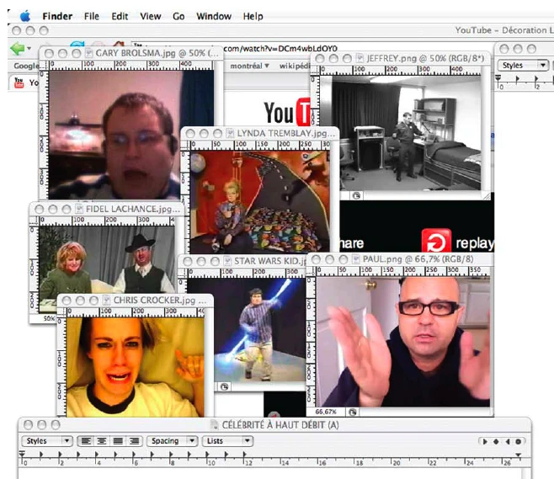Click the Apple menu icon
This screenshot has width=554, height=479.
pyautogui.click(x=24, y=15)
